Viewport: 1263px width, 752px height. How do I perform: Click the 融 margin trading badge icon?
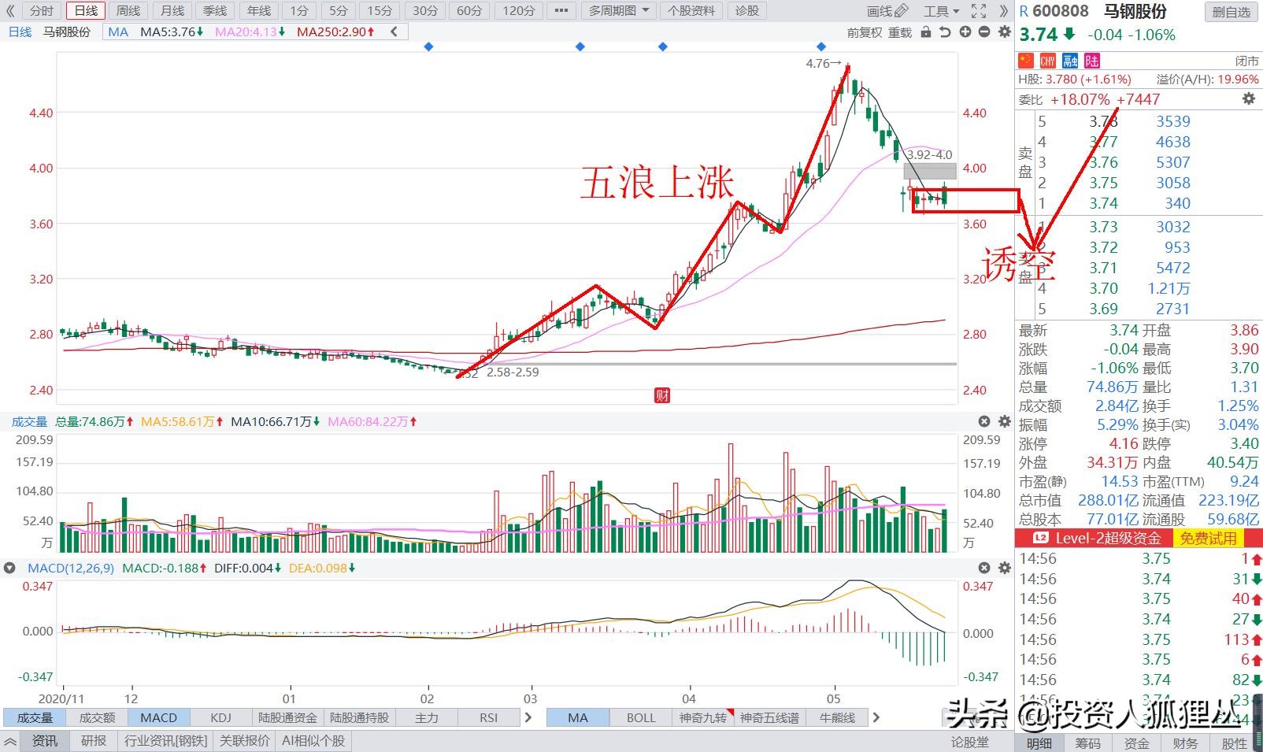(x=1070, y=61)
